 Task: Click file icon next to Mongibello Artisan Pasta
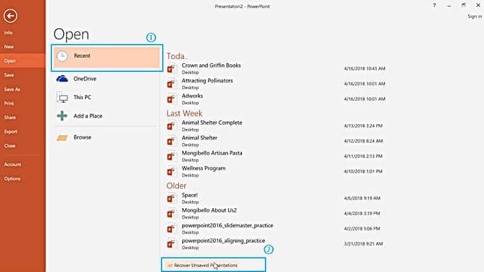click(x=172, y=156)
